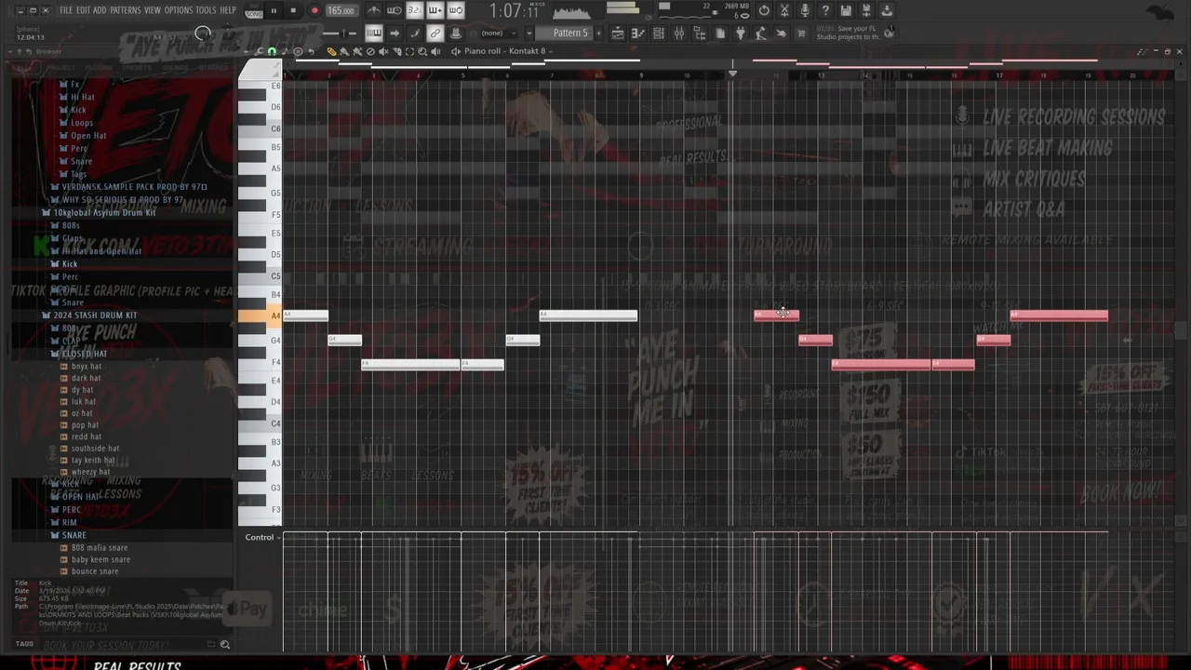
Task: Click the render/export audio icon
Action: click(887, 10)
